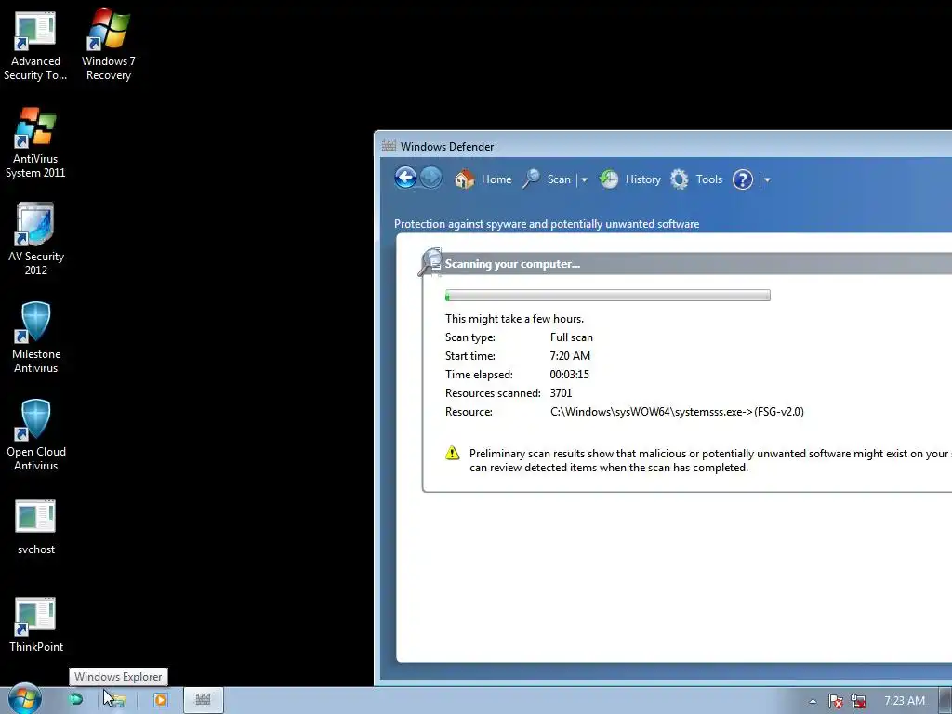Image resolution: width=952 pixels, height=714 pixels.
Task: Go back in Windows Defender
Action: (x=405, y=178)
